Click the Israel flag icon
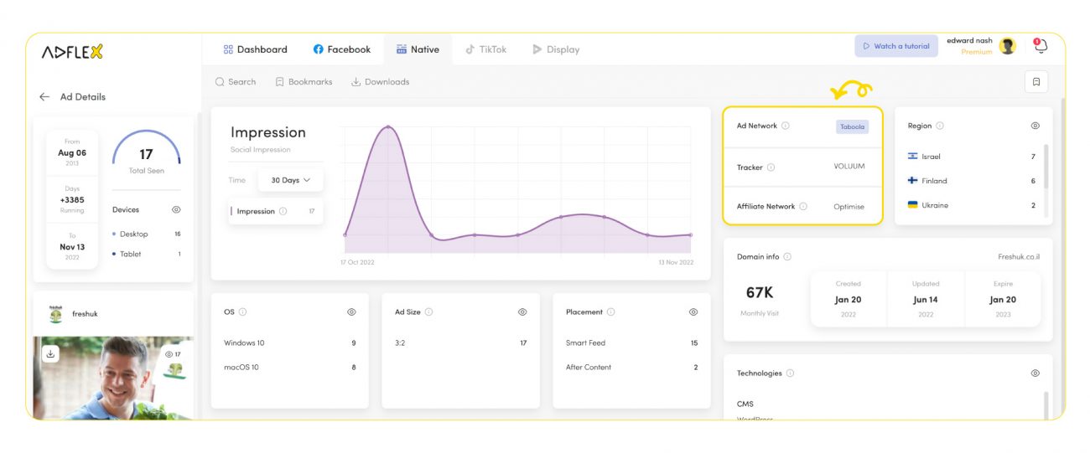Screen dimensions: 1090x453 tap(912, 157)
